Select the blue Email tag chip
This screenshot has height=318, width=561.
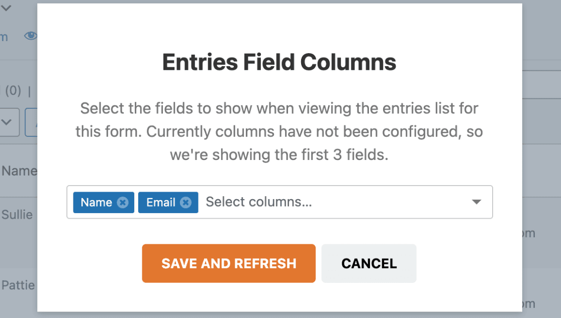tap(168, 202)
